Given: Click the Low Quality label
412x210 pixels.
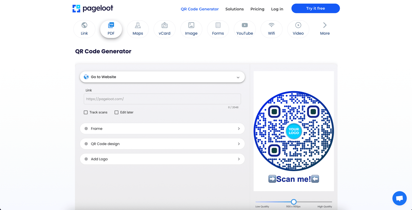Looking at the screenshot, I should coord(262,206).
